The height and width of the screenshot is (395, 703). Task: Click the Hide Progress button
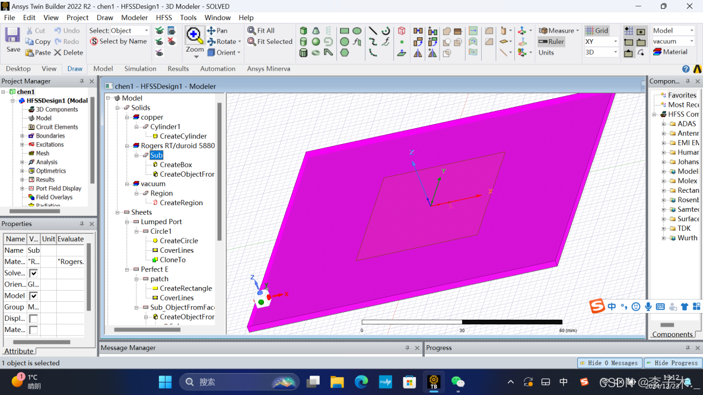click(x=672, y=363)
